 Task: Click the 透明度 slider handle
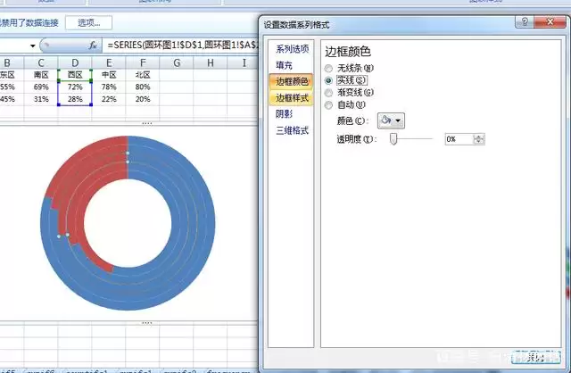coord(393,139)
